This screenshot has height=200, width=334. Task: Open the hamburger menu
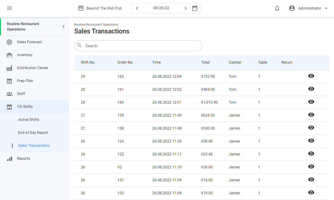point(10,8)
